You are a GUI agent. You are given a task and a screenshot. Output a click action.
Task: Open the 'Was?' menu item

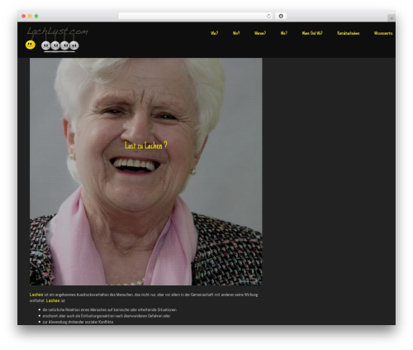click(214, 33)
